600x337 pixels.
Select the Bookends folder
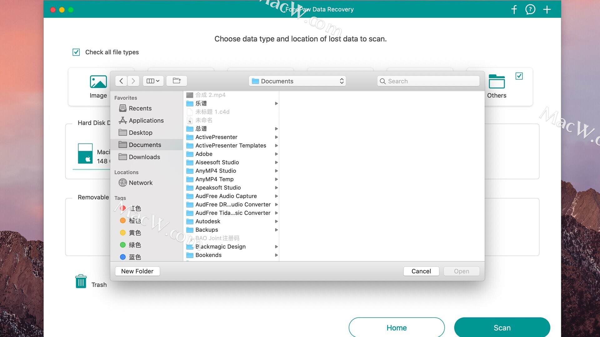(231, 255)
